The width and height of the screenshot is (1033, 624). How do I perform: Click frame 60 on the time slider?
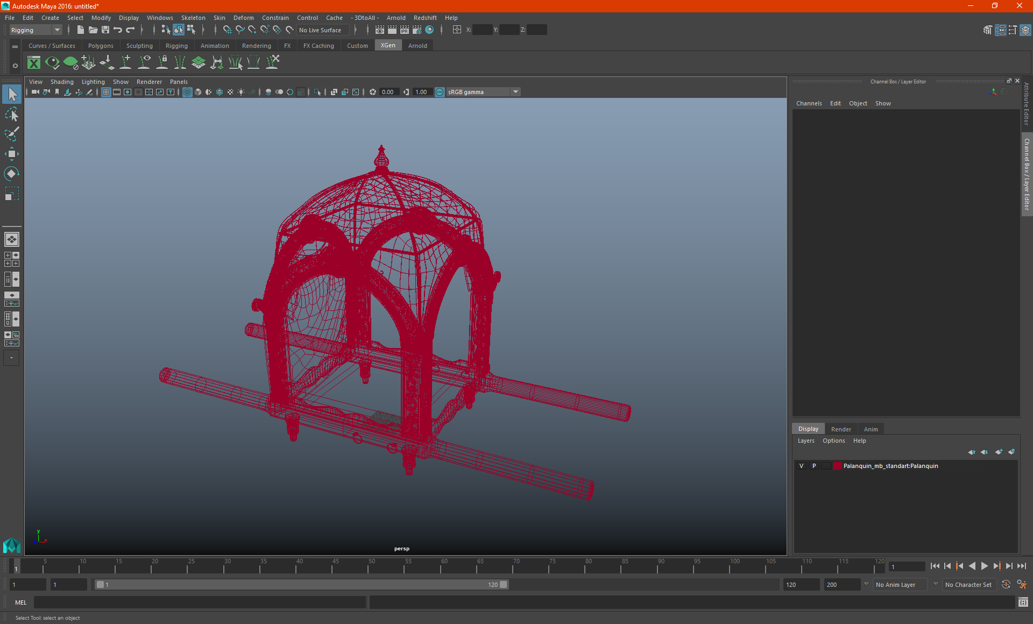tap(444, 566)
